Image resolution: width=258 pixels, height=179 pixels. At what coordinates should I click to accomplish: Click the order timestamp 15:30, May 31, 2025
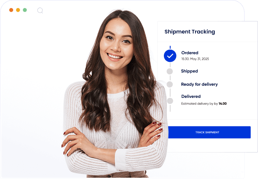click(x=195, y=59)
